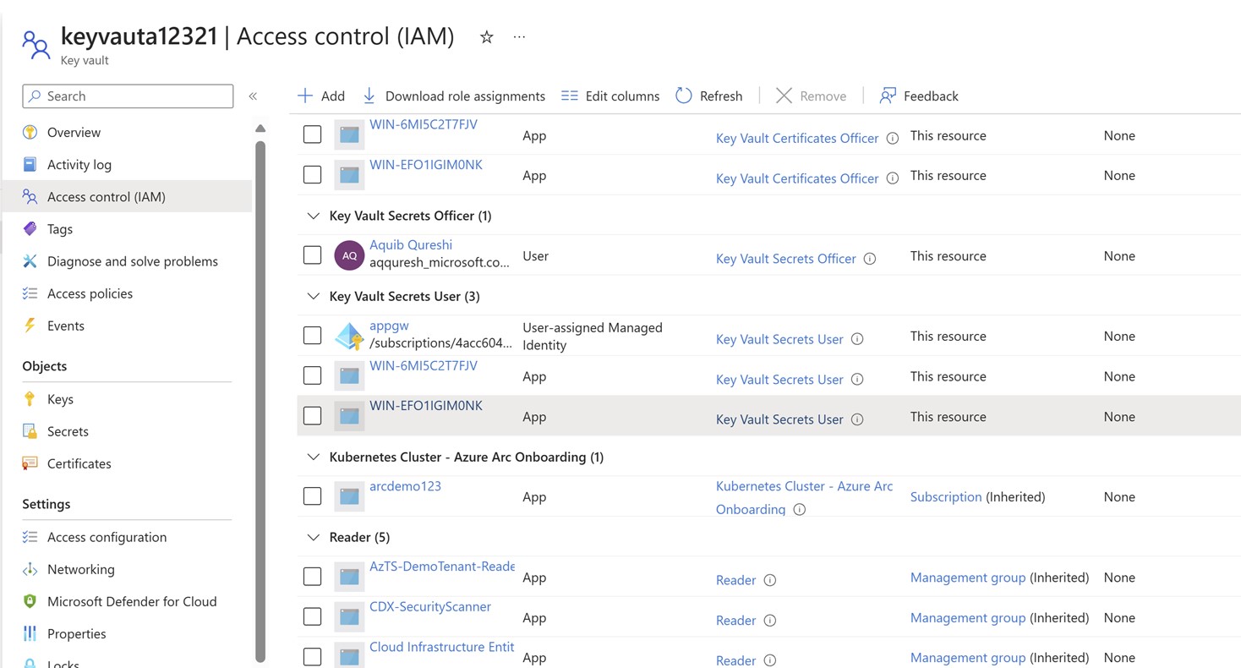The height and width of the screenshot is (668, 1241).
Task: Collapse Kubernetes Cluster - Azure Arc Onboarding group
Action: [x=313, y=457]
